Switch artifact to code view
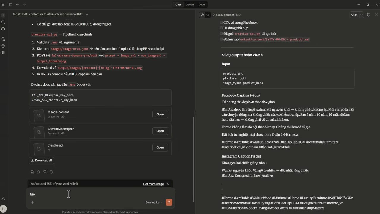 click(208, 15)
